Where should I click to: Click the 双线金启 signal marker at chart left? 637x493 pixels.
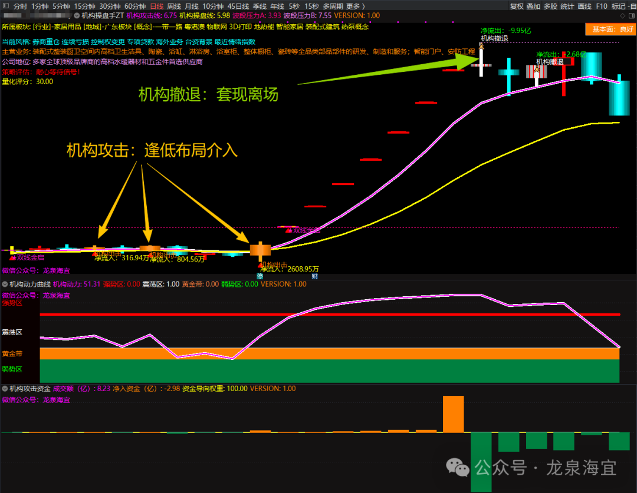27,257
